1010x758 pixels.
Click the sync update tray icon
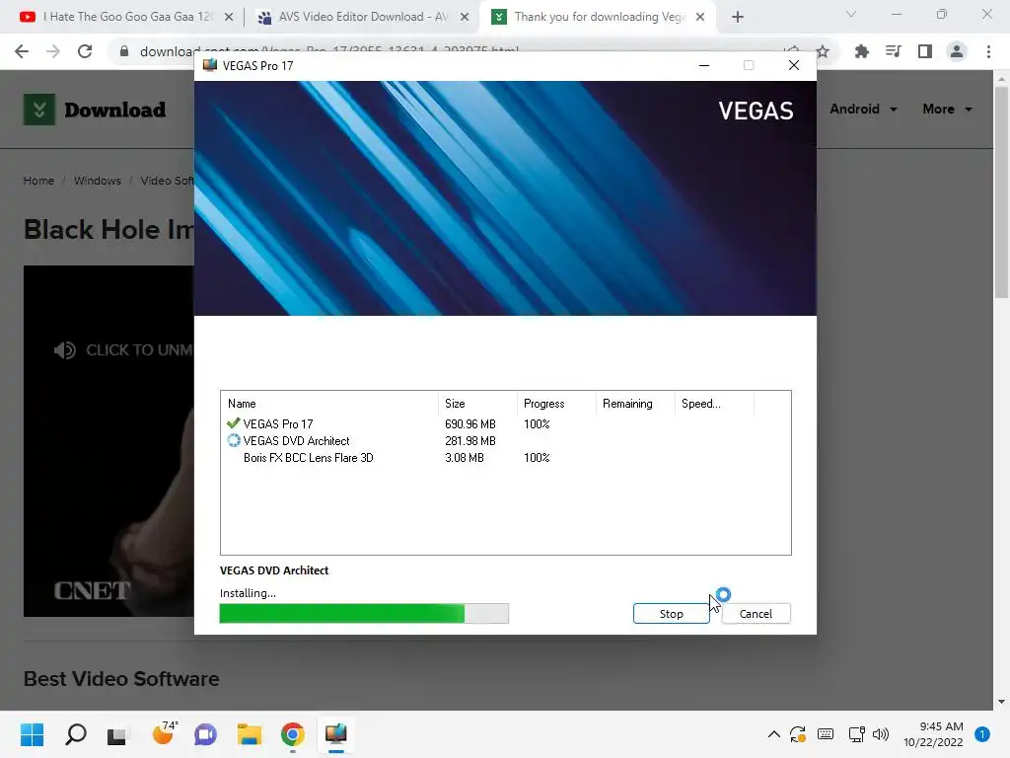pyautogui.click(x=798, y=734)
